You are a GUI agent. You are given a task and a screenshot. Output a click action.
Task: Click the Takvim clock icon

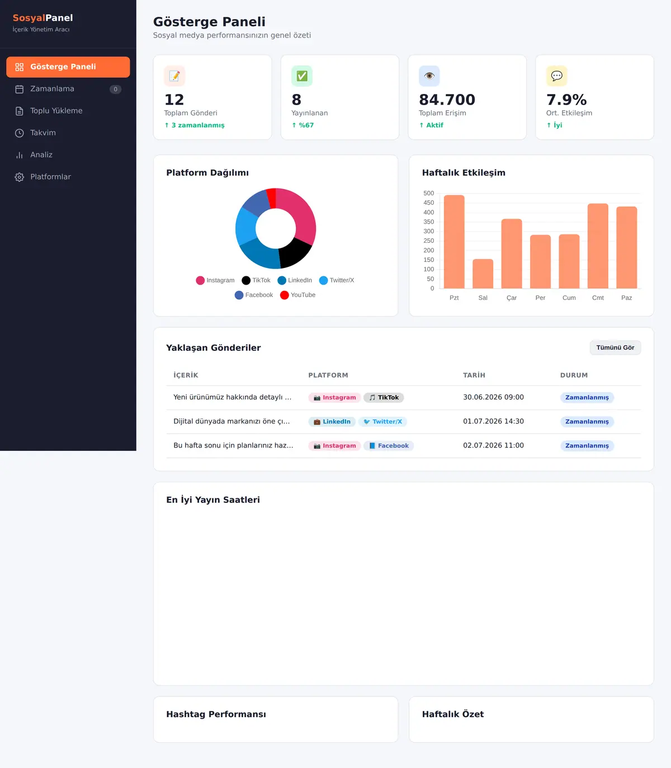(20, 133)
